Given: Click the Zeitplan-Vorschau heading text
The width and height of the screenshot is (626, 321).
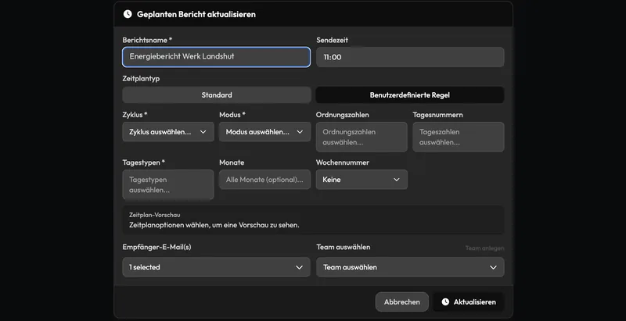Looking at the screenshot, I should coord(154,215).
